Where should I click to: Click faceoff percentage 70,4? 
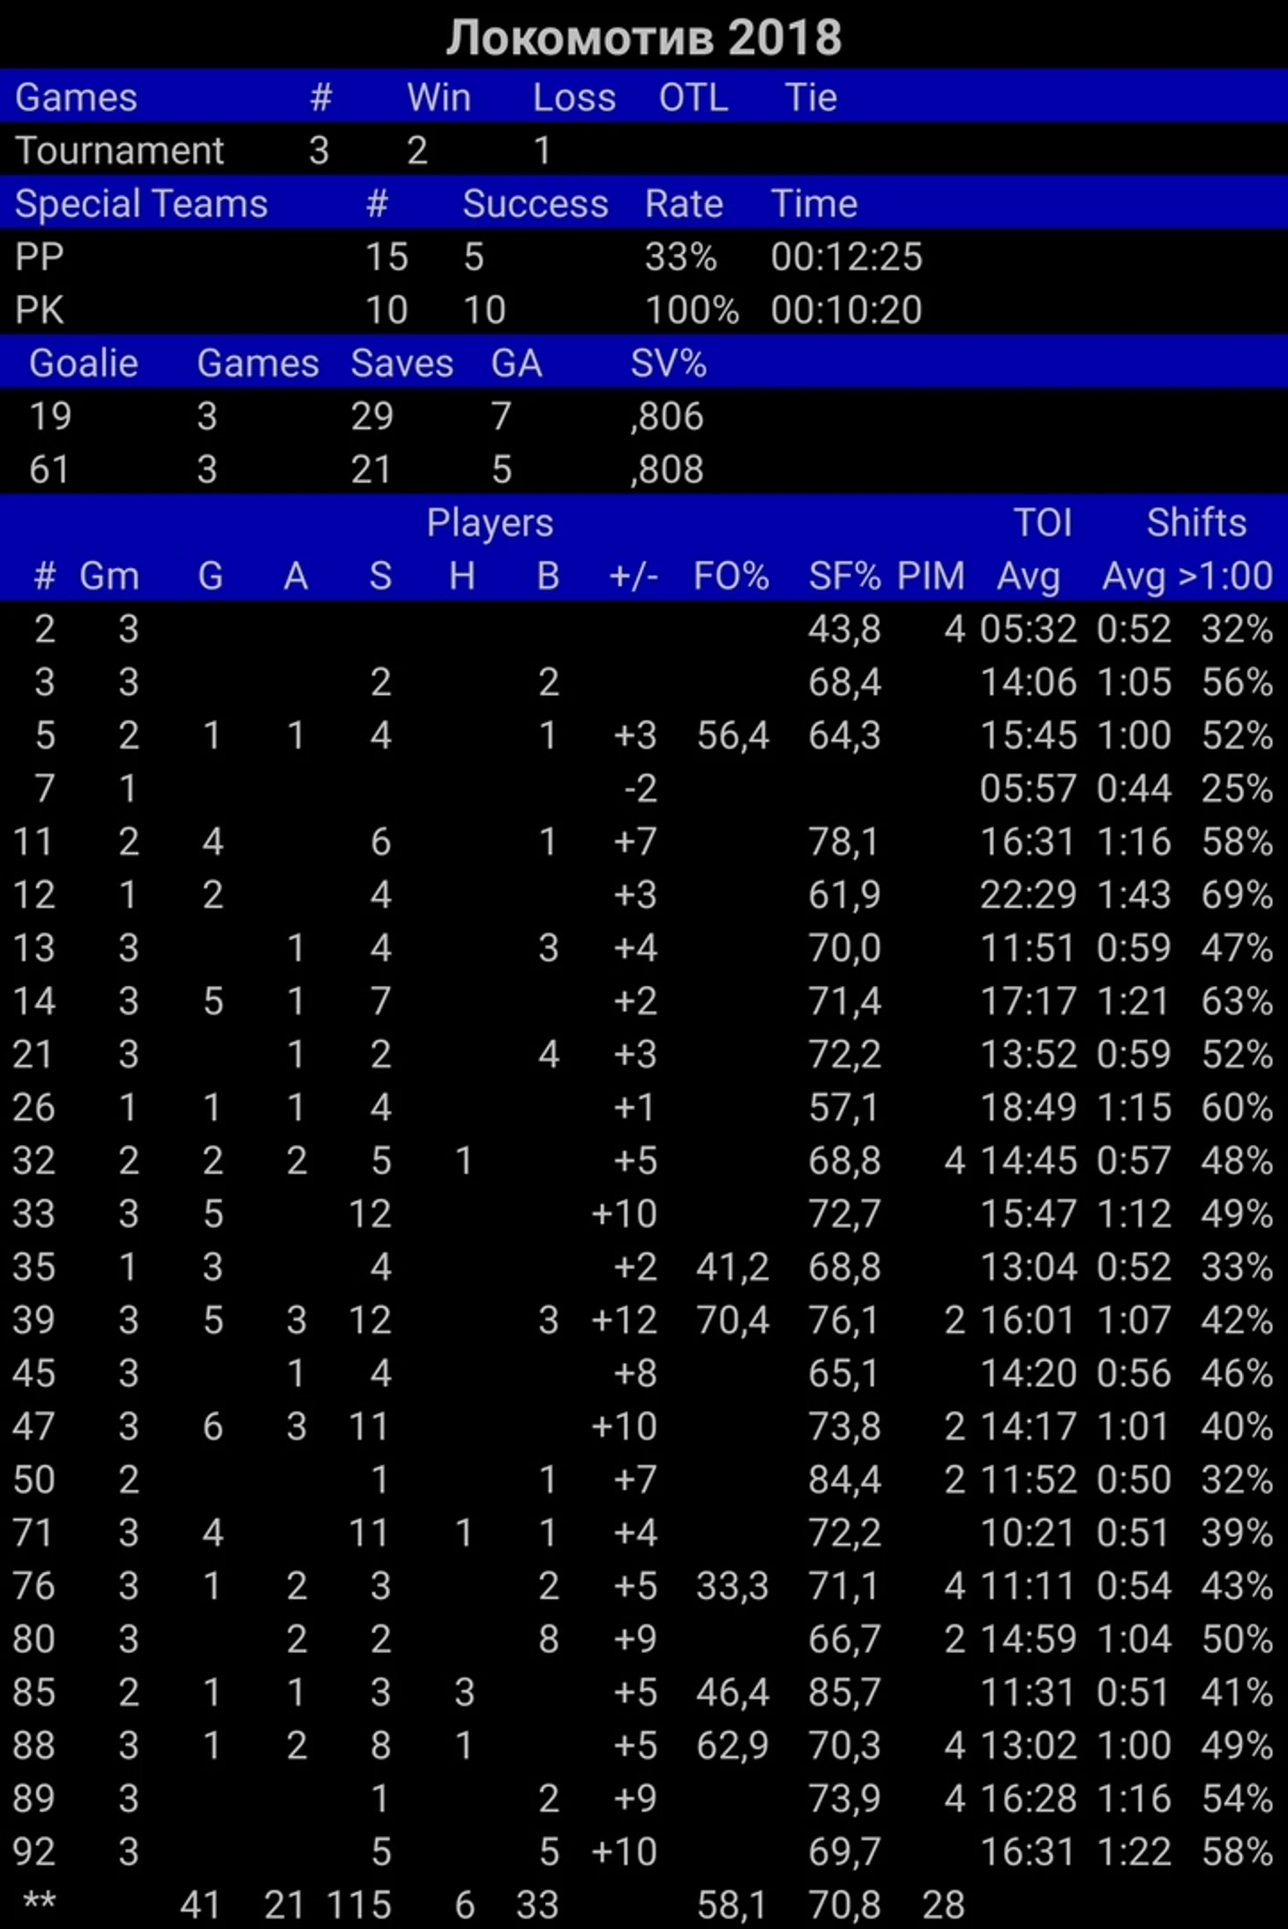tap(732, 1320)
